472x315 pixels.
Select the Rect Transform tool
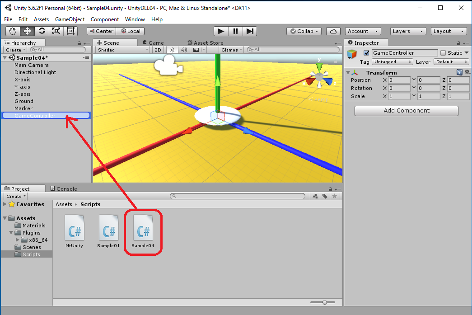[70, 31]
